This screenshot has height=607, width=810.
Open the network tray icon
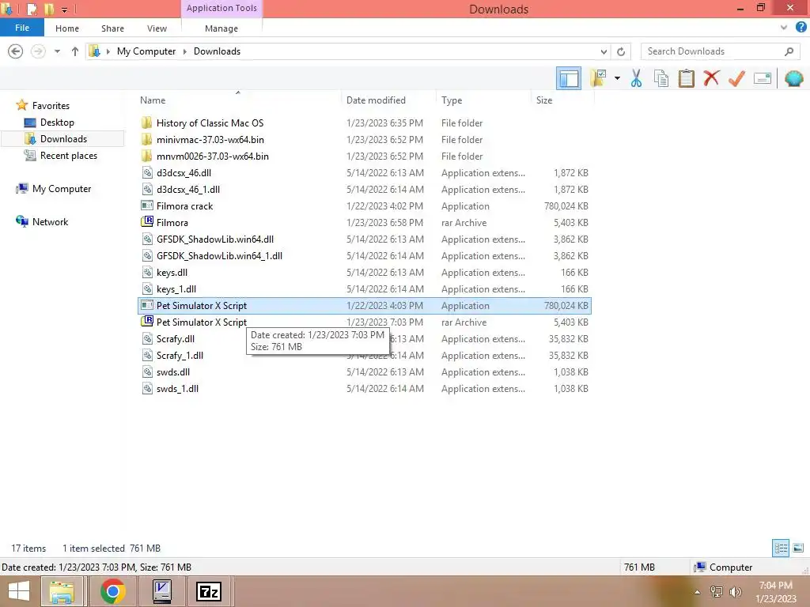(717, 592)
